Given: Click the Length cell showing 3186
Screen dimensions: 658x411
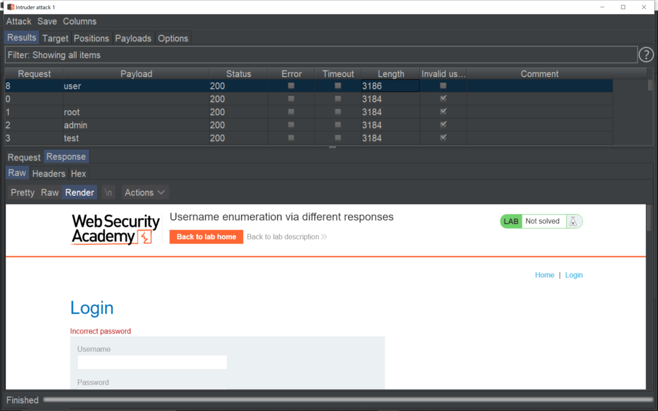Looking at the screenshot, I should click(390, 86).
